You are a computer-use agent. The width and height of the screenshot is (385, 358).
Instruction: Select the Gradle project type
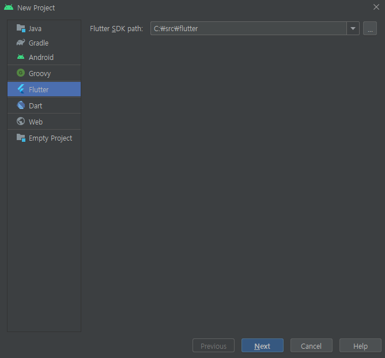coord(44,43)
